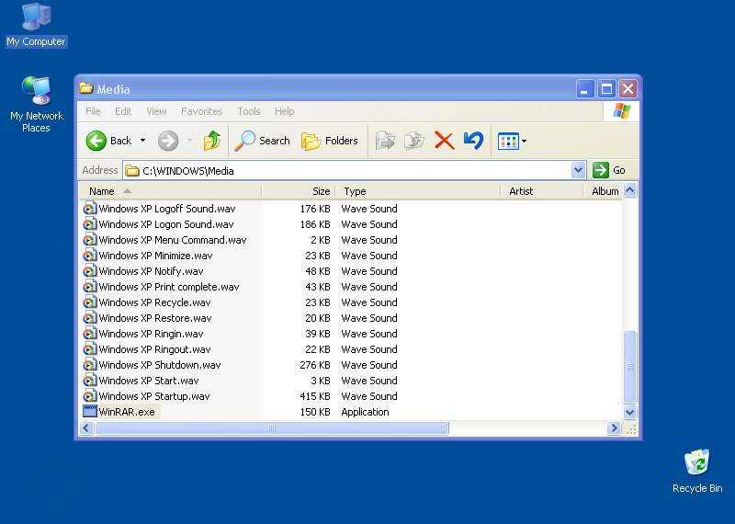Open the Search pane
Image resolution: width=735 pixels, height=524 pixels.
click(263, 141)
